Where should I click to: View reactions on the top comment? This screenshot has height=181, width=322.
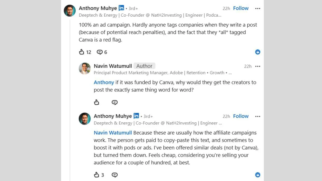(x=258, y=52)
